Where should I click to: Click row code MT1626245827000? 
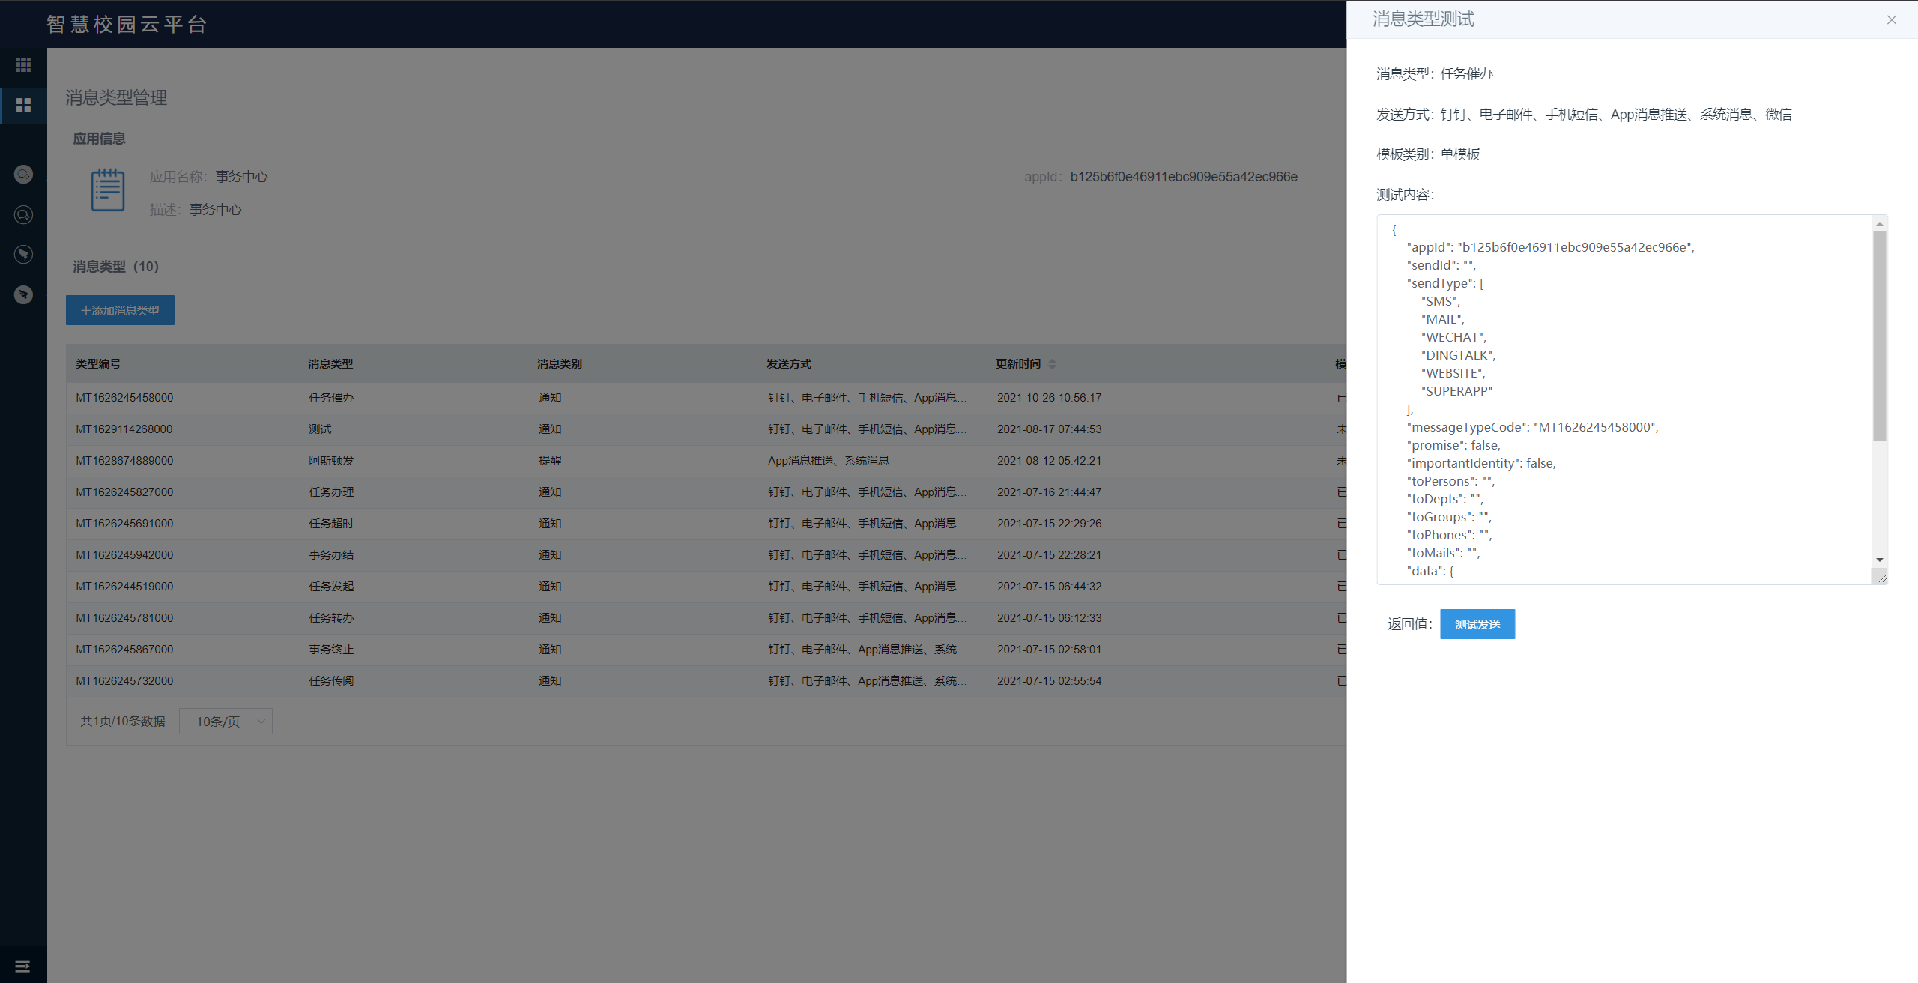click(124, 492)
